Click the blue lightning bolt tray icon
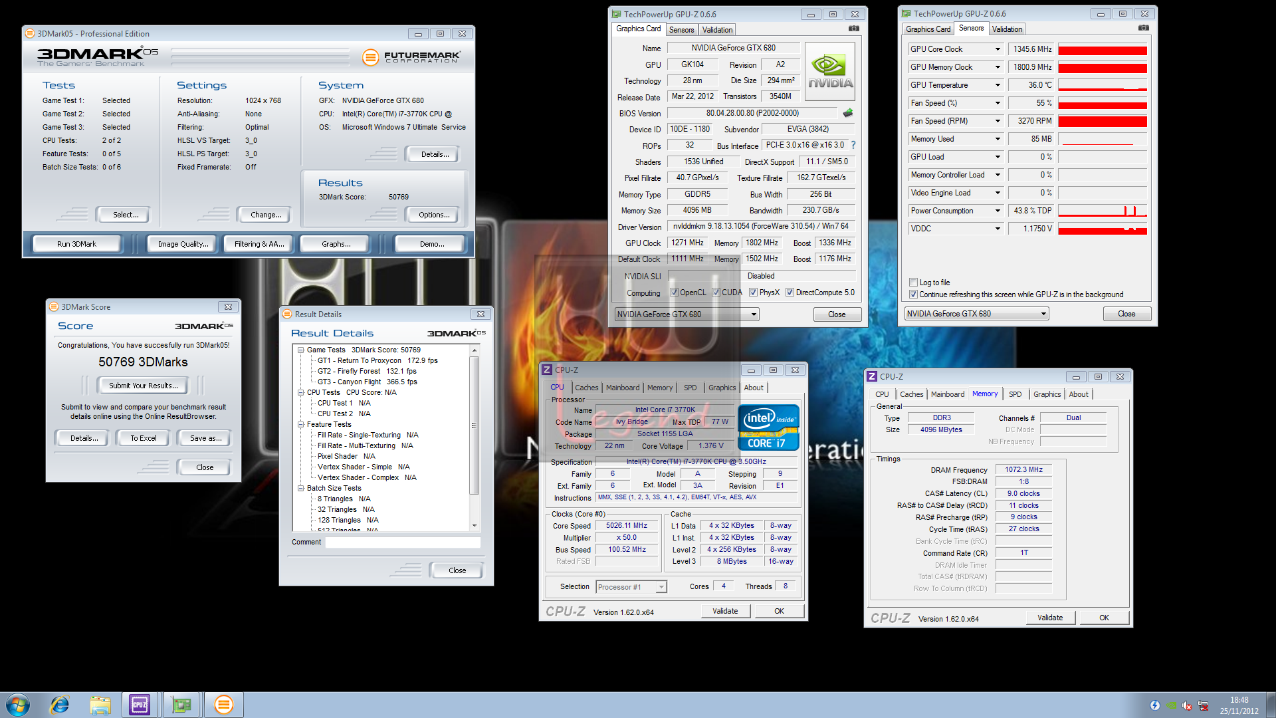 1154,705
